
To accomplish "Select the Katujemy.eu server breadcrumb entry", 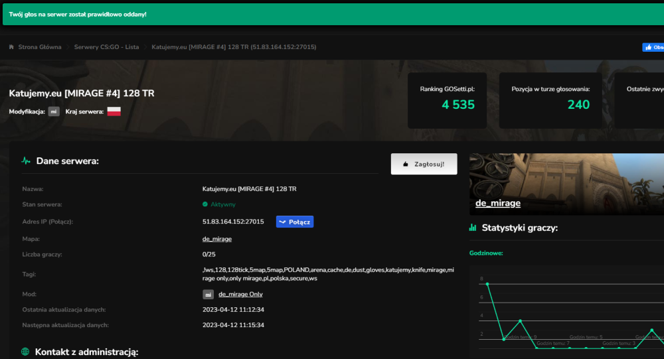I will 234,47.
